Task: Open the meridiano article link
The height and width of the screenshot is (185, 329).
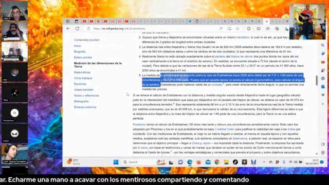Action: click(243, 38)
